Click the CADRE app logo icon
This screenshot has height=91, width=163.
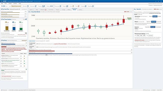1,1
